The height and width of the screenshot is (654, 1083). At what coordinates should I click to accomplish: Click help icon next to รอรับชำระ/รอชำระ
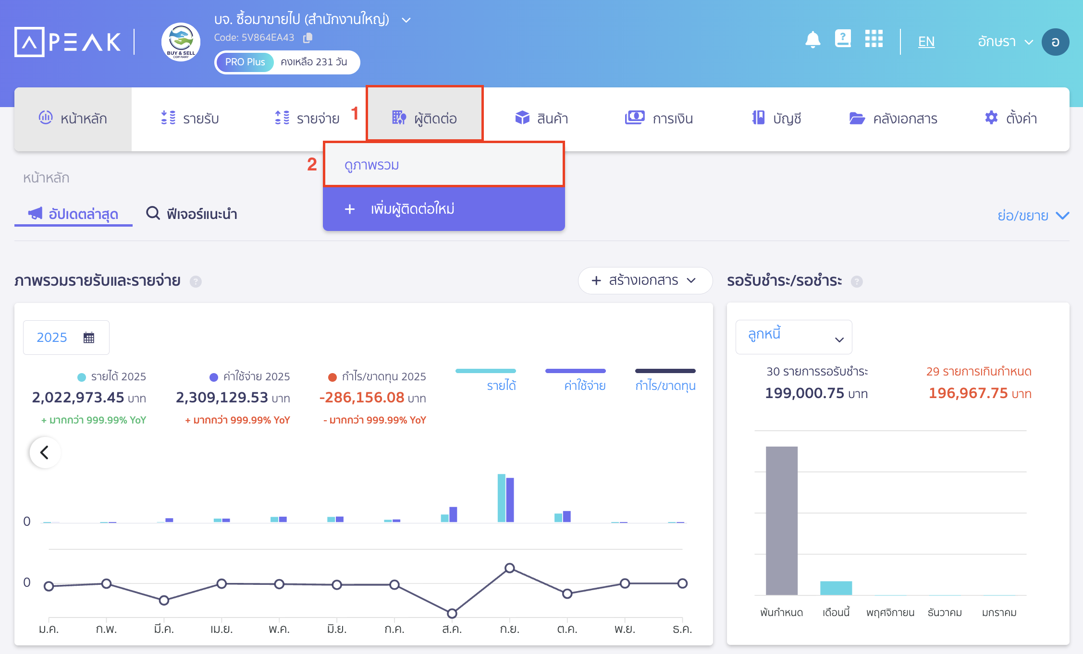(857, 281)
